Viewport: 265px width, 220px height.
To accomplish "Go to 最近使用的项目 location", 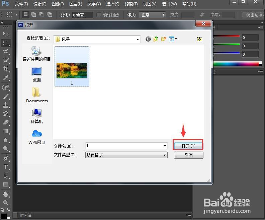I will coord(37,53).
